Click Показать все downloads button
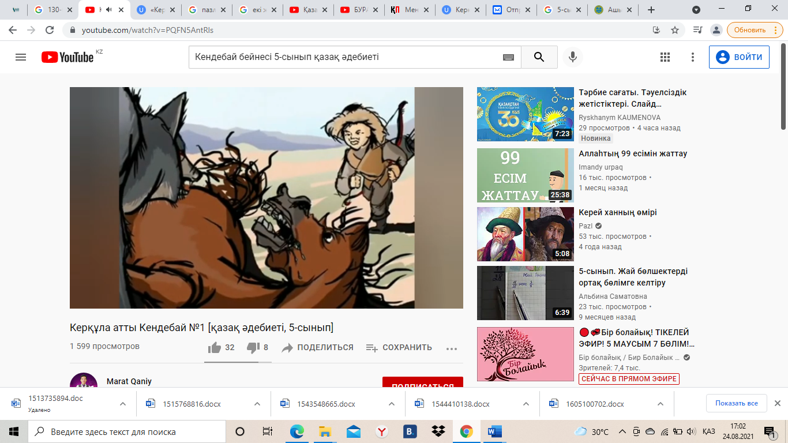 tap(737, 403)
